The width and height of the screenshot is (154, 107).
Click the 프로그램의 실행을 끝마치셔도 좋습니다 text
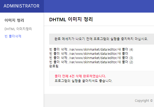coord(84,81)
